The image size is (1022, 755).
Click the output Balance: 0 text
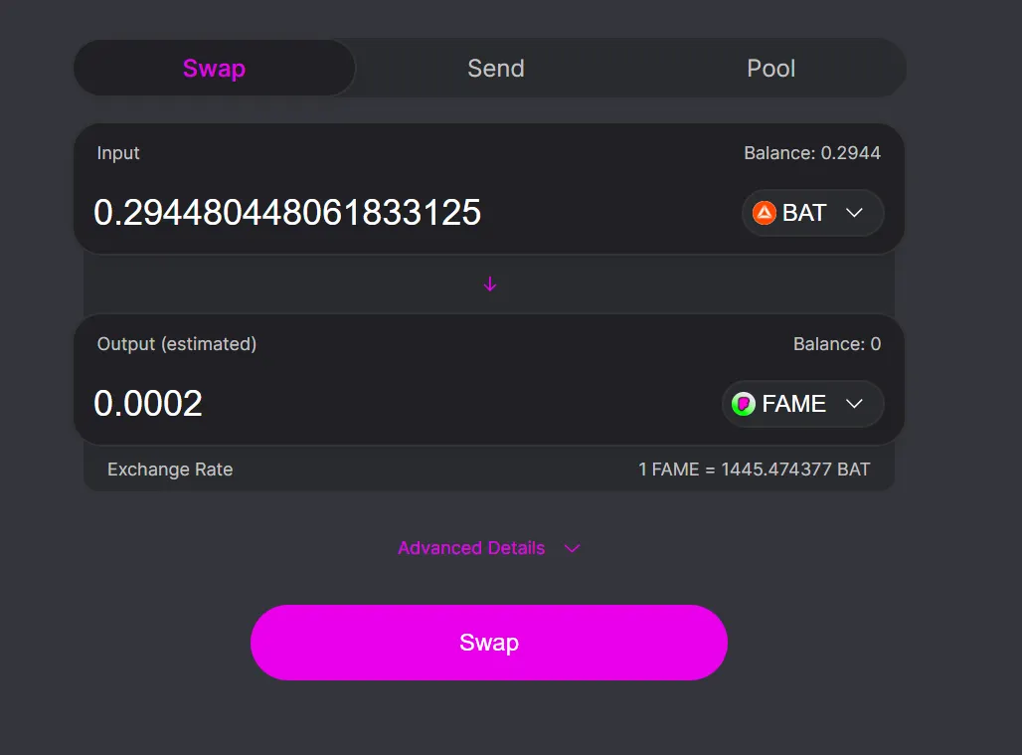pyautogui.click(x=836, y=344)
